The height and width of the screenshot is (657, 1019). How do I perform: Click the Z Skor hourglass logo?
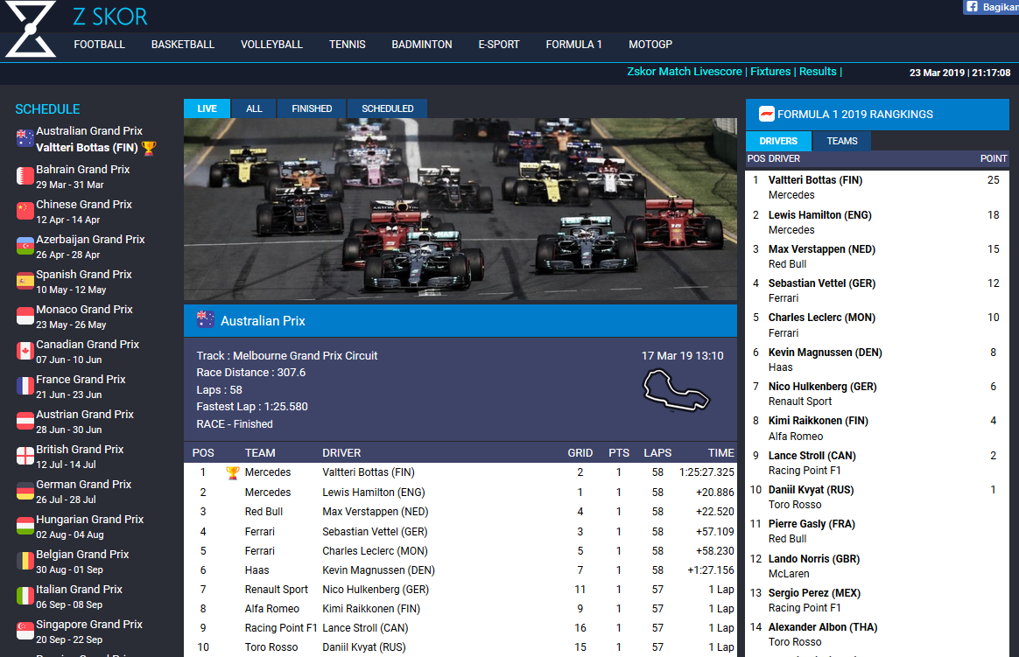click(x=31, y=29)
